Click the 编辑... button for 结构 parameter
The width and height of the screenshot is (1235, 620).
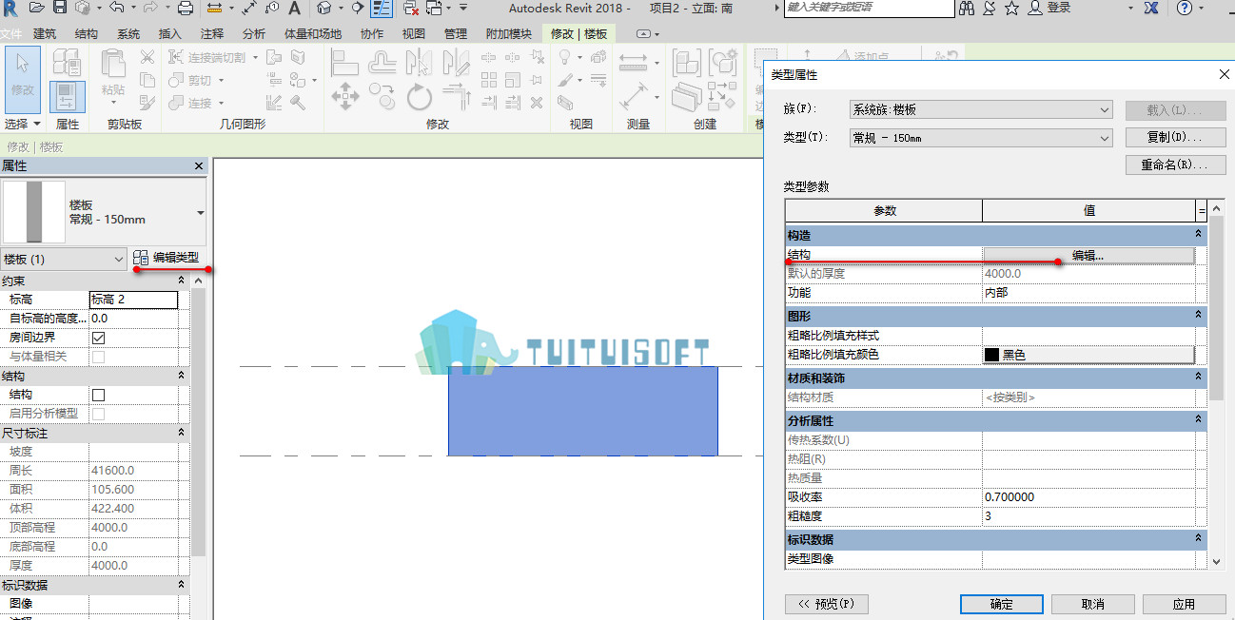click(1088, 255)
